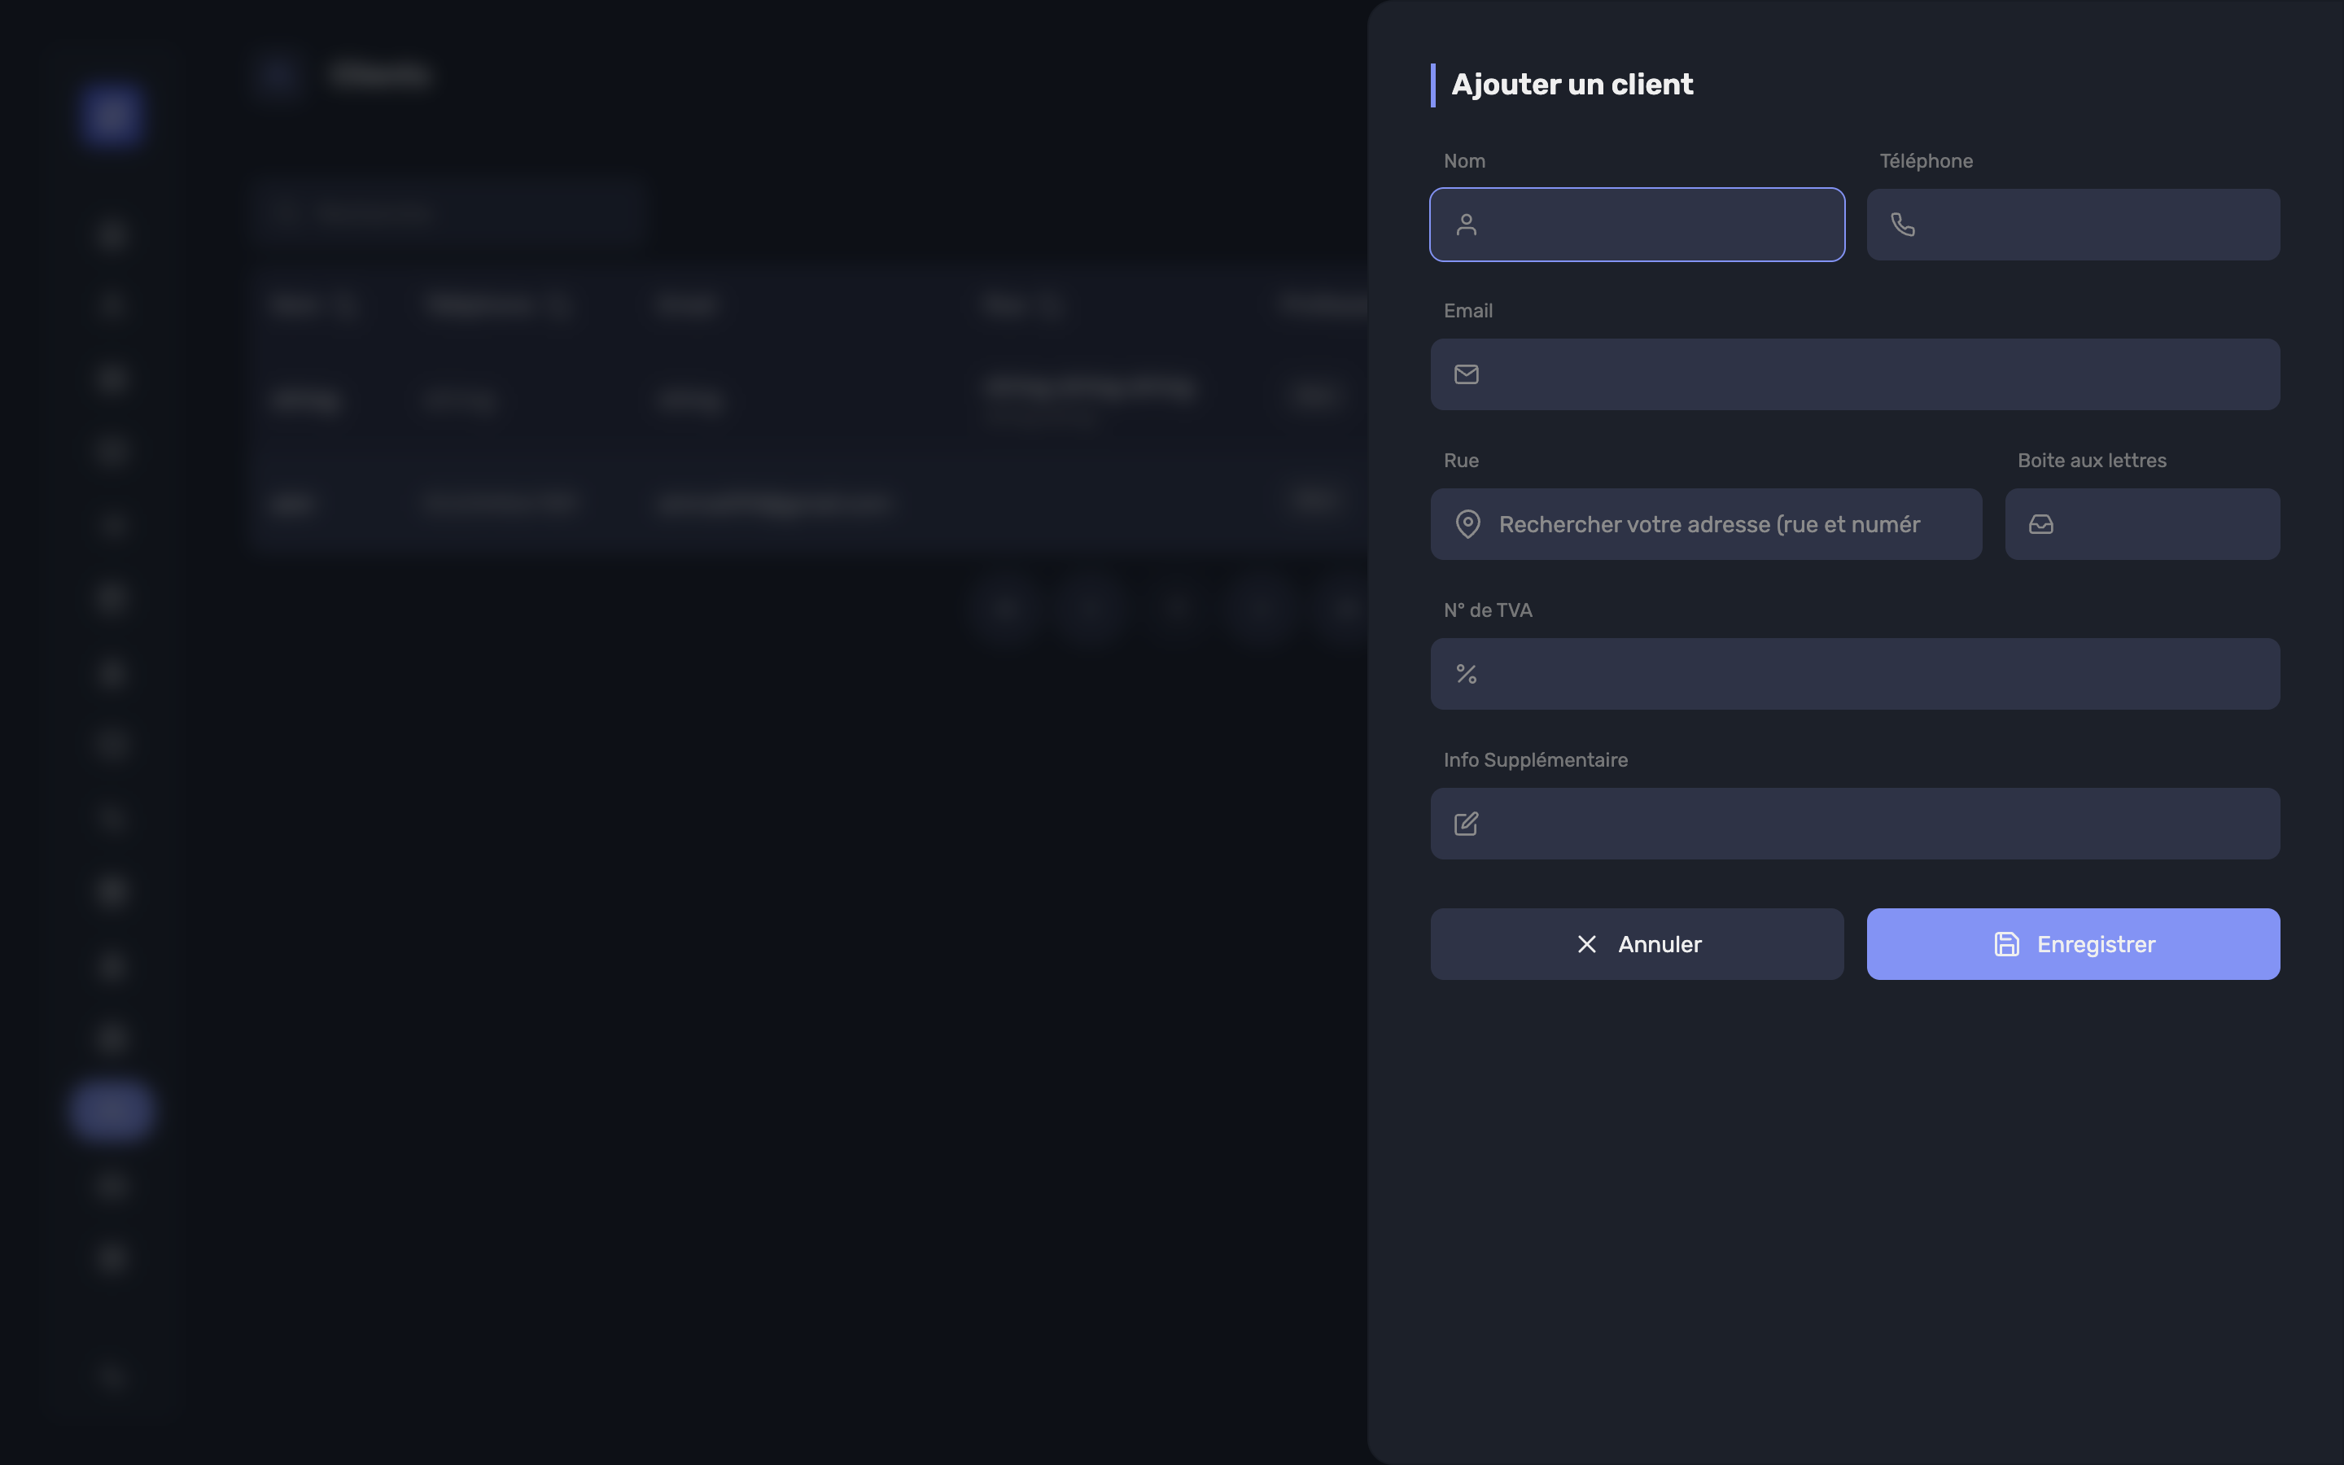
Task: Click the X icon on the Annuler button
Action: pyautogui.click(x=1586, y=944)
